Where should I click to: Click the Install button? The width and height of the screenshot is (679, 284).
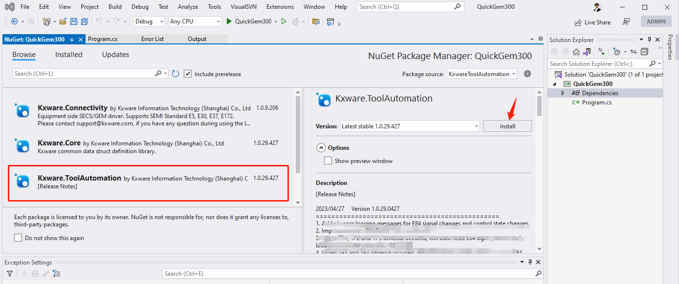(507, 126)
